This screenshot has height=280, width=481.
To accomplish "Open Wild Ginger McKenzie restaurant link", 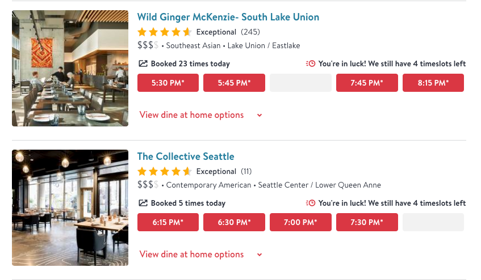I will click(x=228, y=17).
